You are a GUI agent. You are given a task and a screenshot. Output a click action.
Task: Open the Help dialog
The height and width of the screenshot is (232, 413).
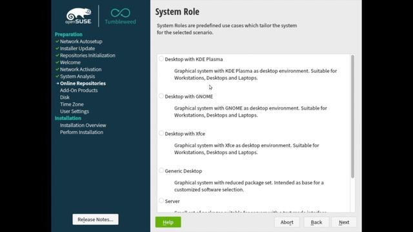(x=168, y=222)
